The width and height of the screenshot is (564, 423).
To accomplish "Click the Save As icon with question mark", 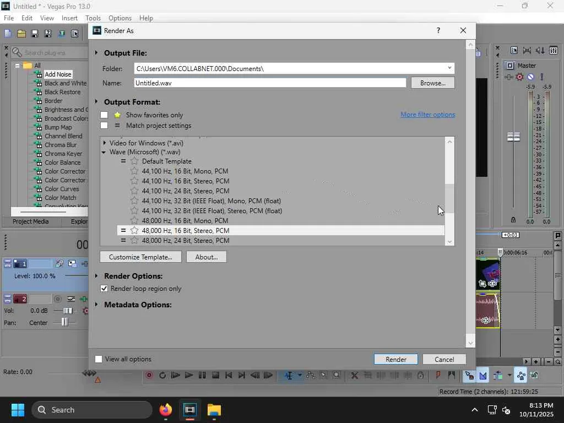I will [48, 34].
